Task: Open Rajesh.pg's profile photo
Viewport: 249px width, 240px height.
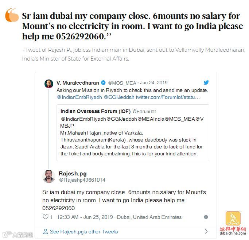Action: coord(49,176)
